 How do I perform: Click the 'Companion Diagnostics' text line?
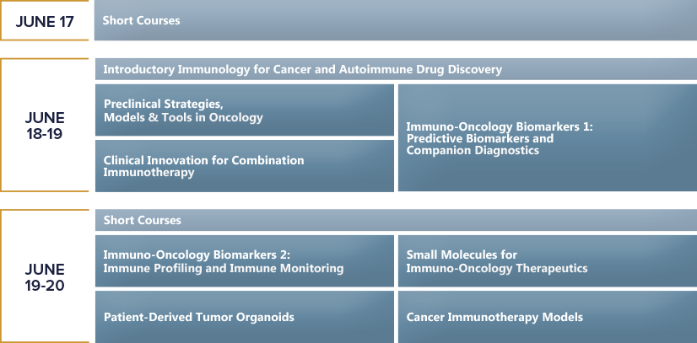tap(473, 150)
